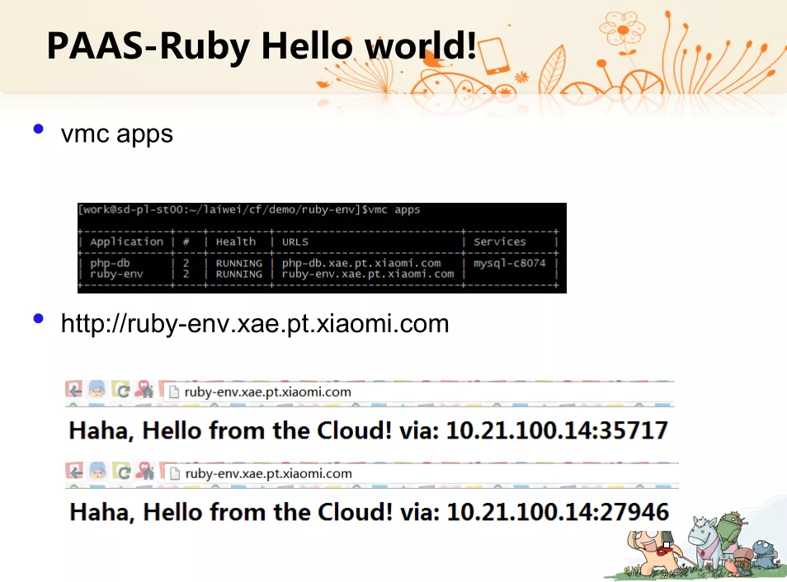The width and height of the screenshot is (787, 582).
Task: Click the terminal prompt '[work@sd-pl-st00:~/laiwei/cf/demo/ruby-env]$vmc apps'
Action: [249, 209]
